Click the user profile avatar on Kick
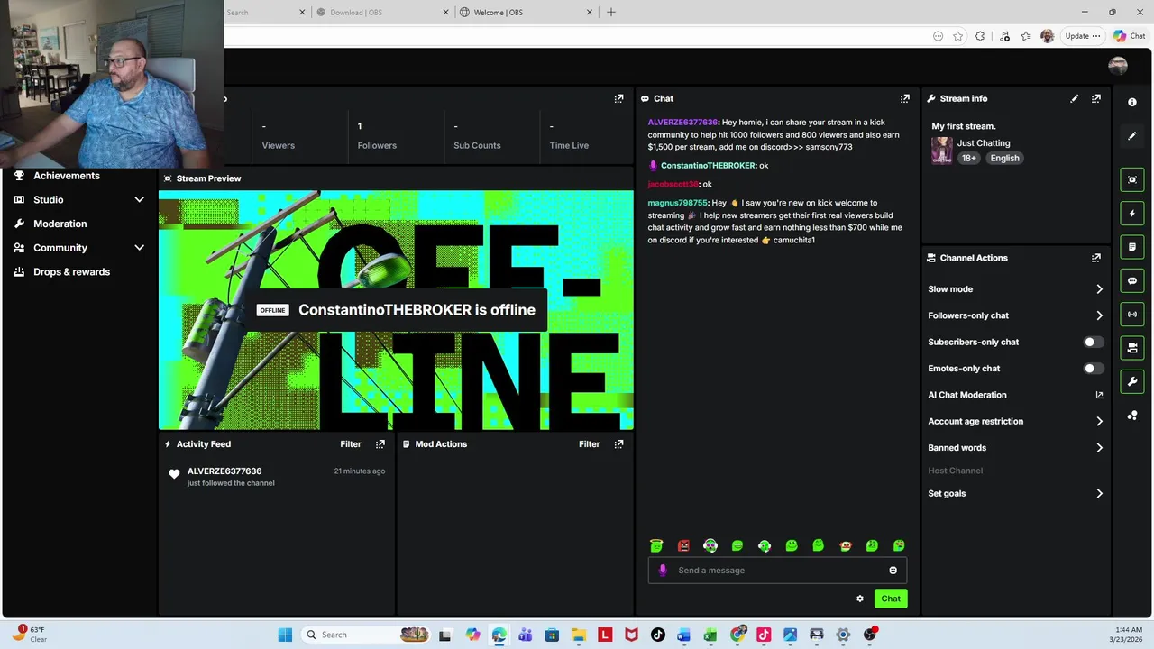This screenshot has width=1154, height=649. 1118,65
